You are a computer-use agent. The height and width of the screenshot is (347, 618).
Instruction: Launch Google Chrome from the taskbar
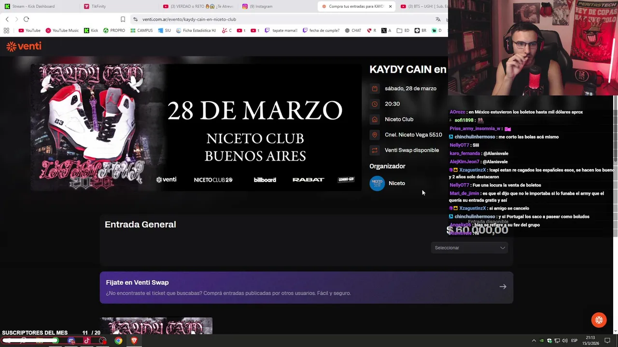pyautogui.click(x=118, y=341)
